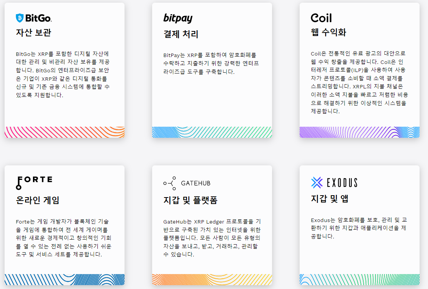Select the 지갑 및 플랫폼 heading
The height and width of the screenshot is (289, 428).
(x=190, y=200)
